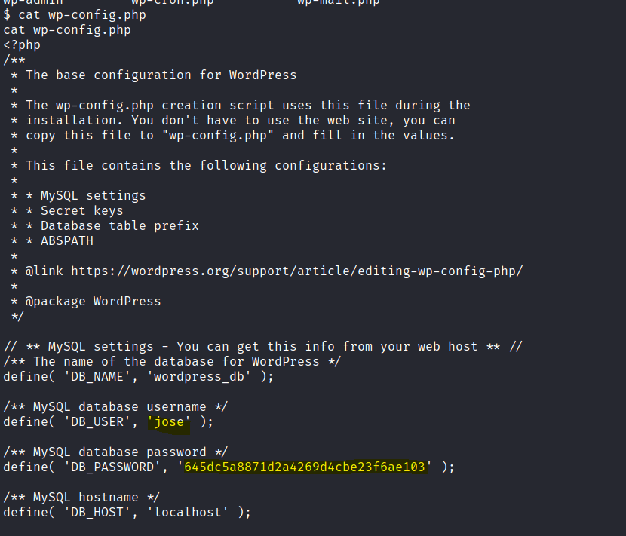This screenshot has height=536, width=626.
Task: Click 'Database table prefix' comment bullet
Action: pos(119,225)
